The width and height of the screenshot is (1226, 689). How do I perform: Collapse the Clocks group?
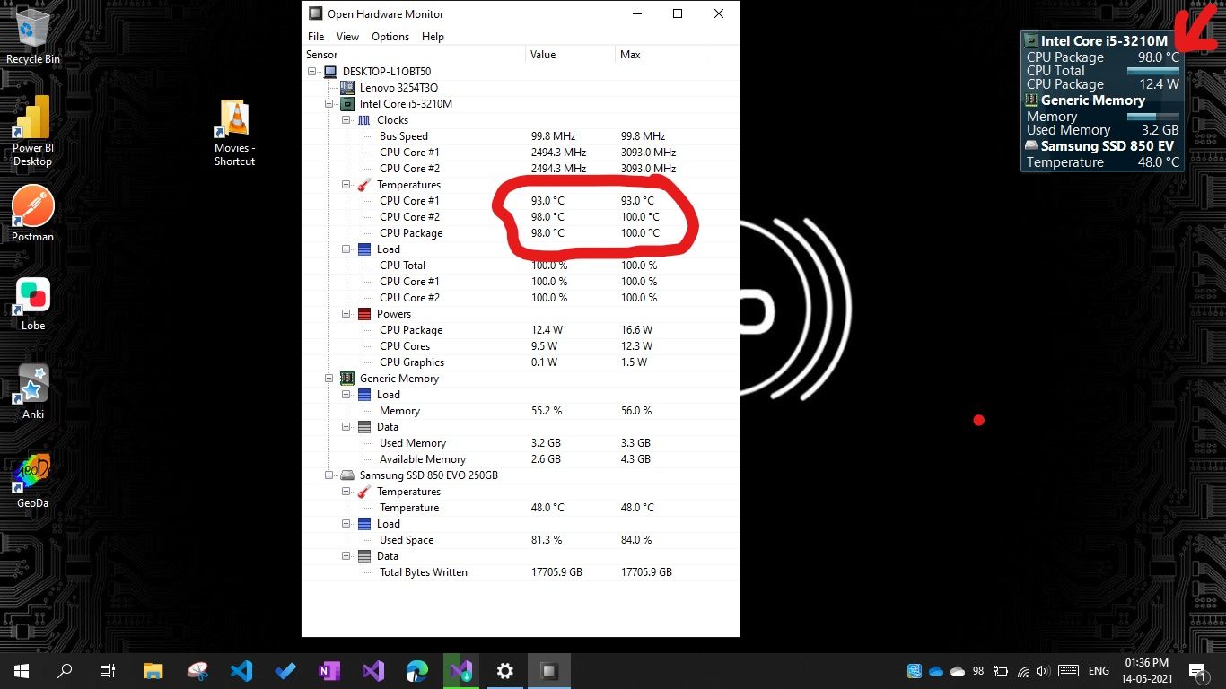click(x=346, y=120)
